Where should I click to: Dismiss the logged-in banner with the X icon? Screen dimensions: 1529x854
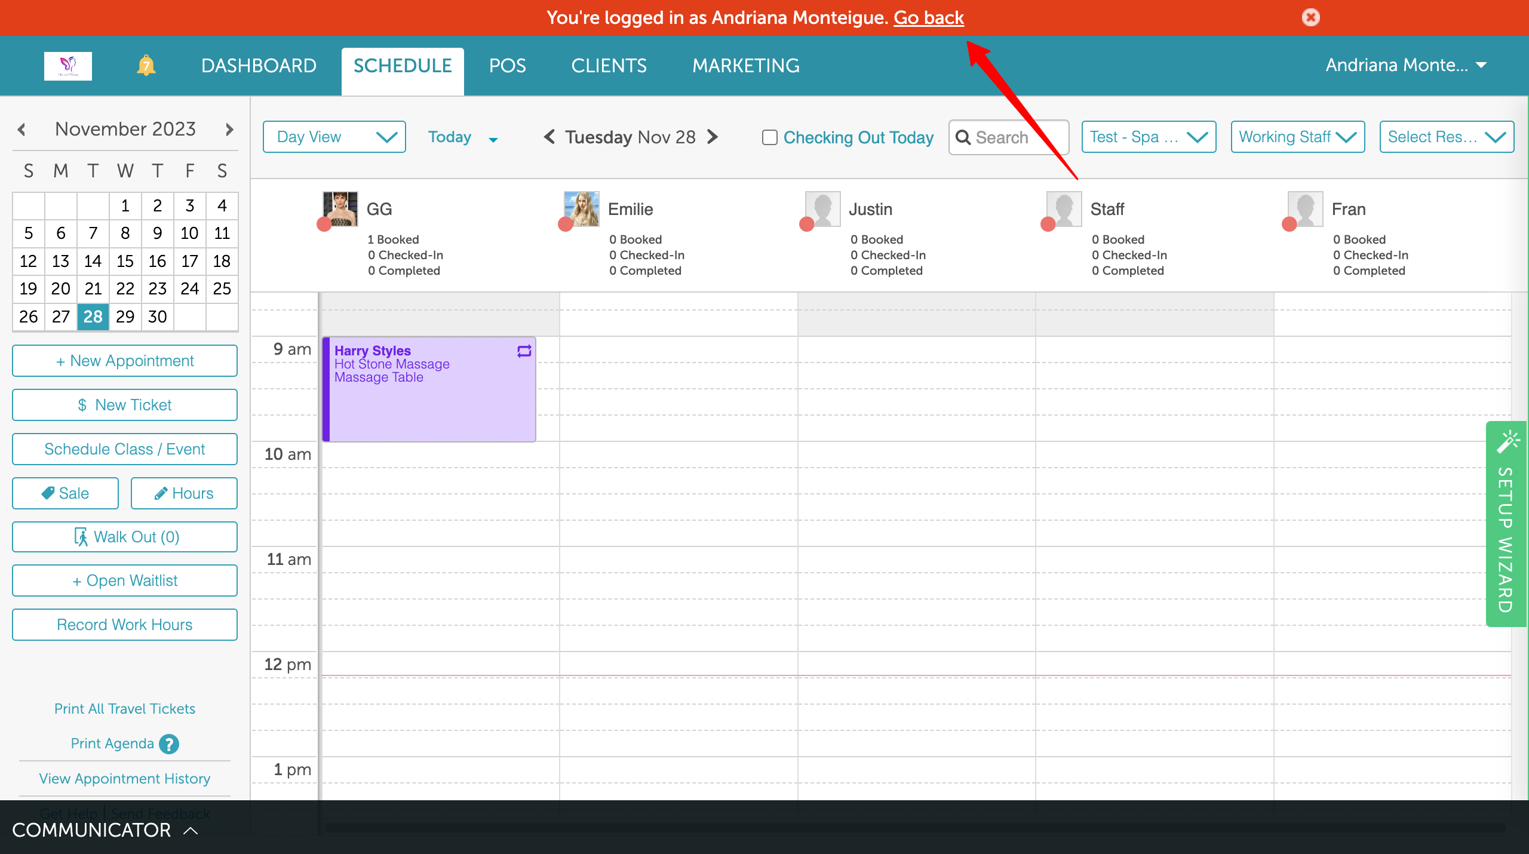pyautogui.click(x=1310, y=17)
